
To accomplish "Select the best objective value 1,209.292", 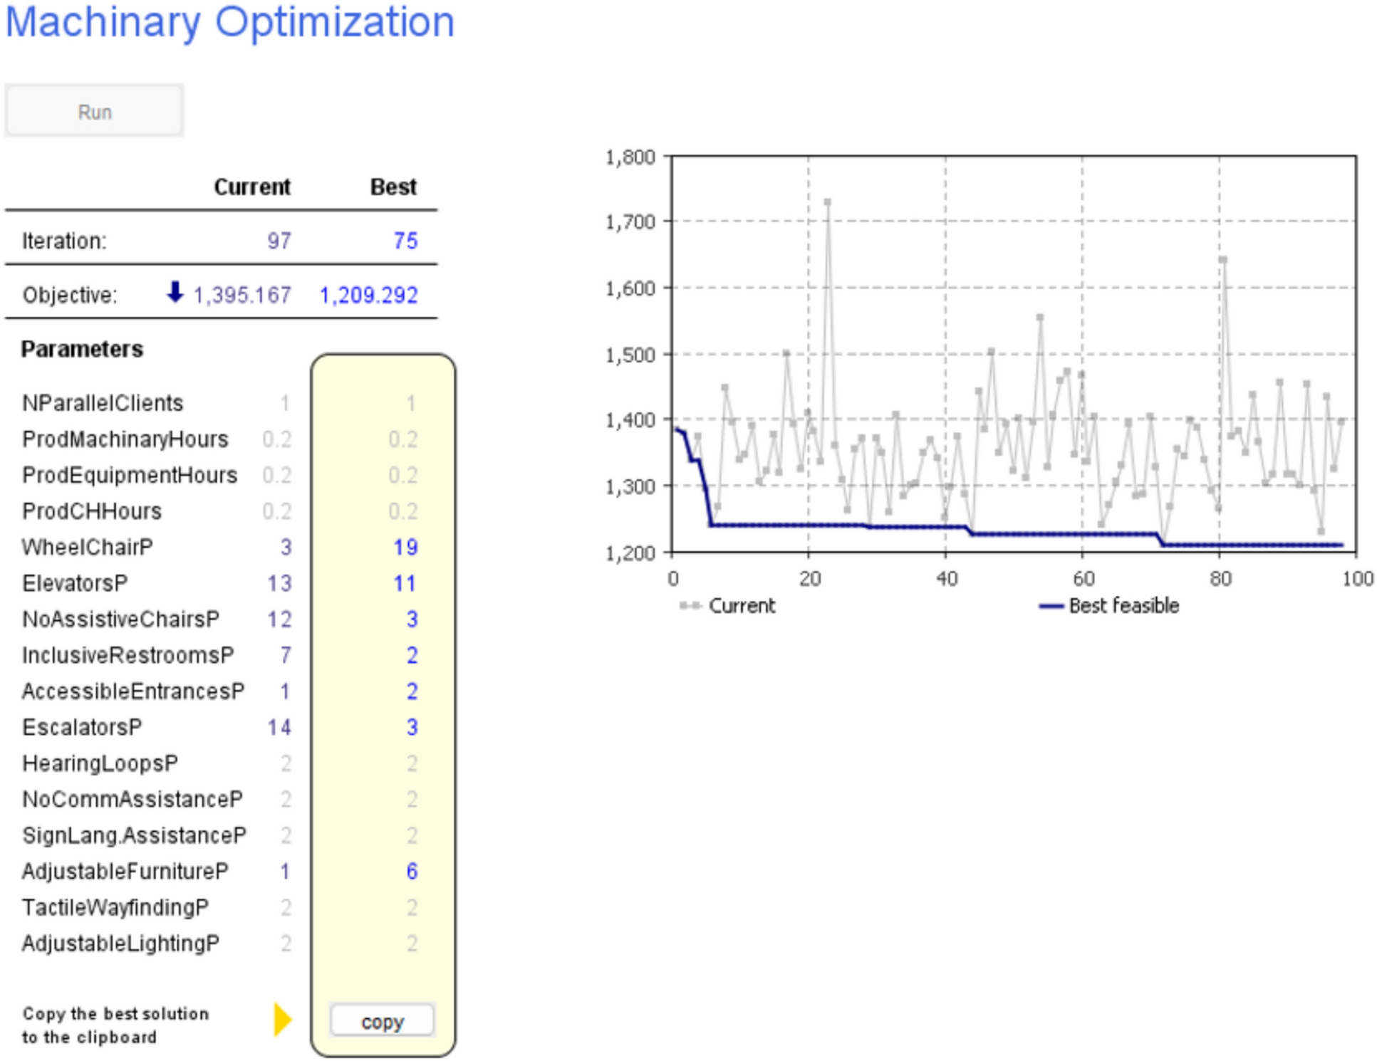I will pyautogui.click(x=368, y=295).
